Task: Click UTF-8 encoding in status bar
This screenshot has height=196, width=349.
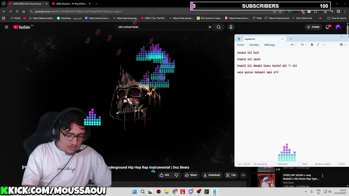Action: pyautogui.click(x=342, y=164)
